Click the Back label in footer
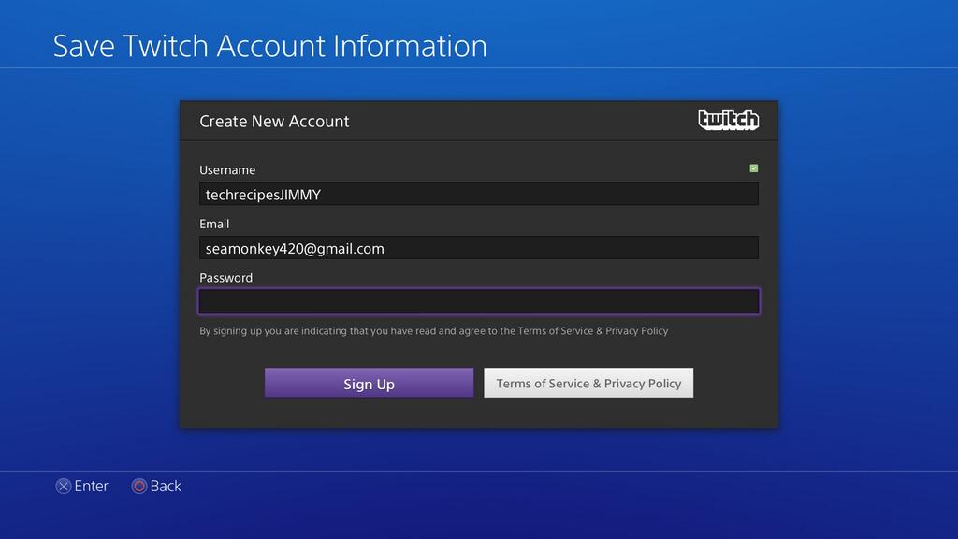 [166, 486]
